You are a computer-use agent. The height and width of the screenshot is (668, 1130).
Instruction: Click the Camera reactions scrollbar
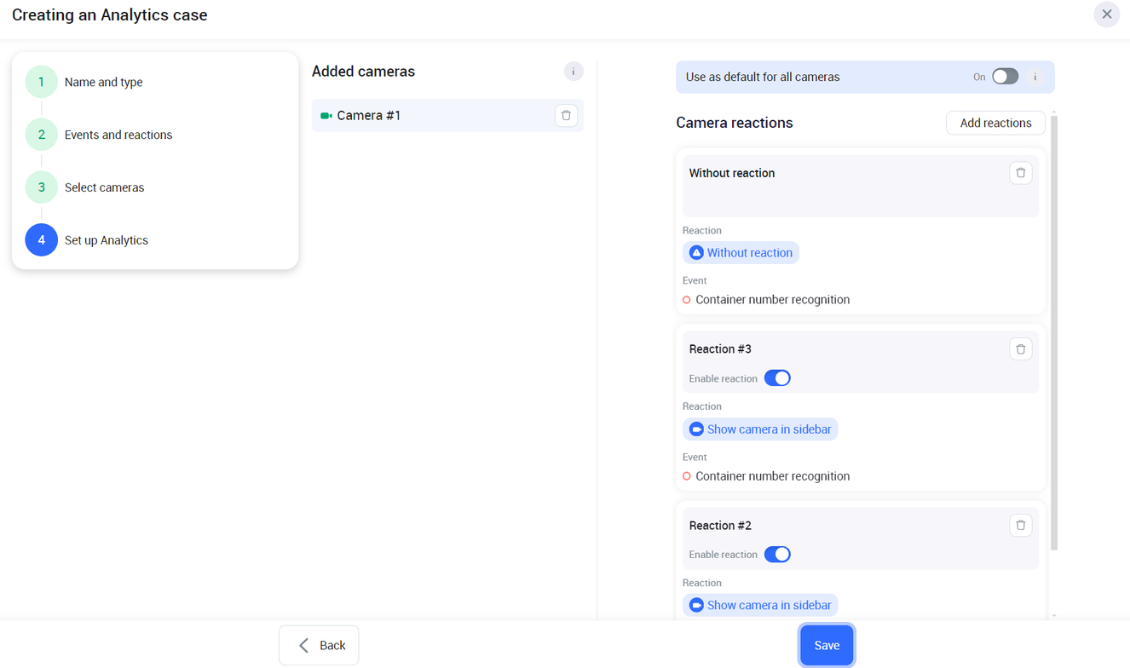(x=1054, y=332)
